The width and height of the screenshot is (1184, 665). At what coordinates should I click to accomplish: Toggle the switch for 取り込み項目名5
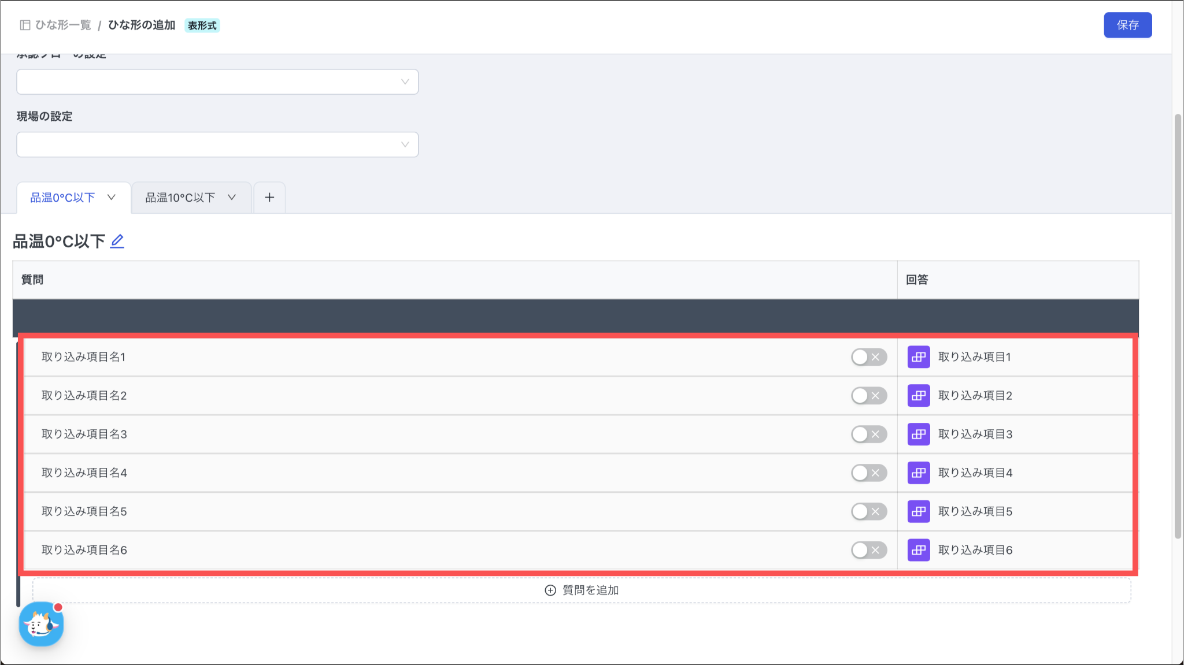point(868,511)
